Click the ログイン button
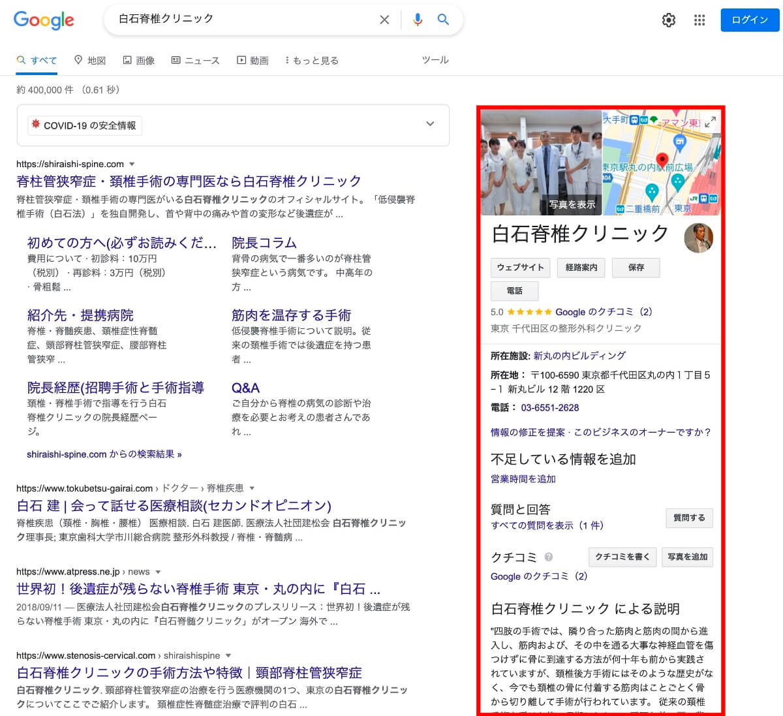Image resolution: width=783 pixels, height=716 pixels. point(750,20)
